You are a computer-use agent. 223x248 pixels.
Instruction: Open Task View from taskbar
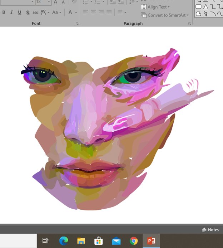point(45,241)
